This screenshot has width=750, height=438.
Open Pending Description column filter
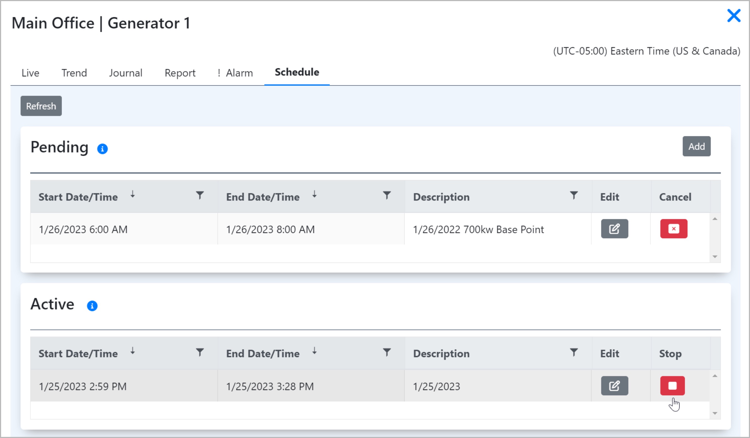tap(573, 195)
